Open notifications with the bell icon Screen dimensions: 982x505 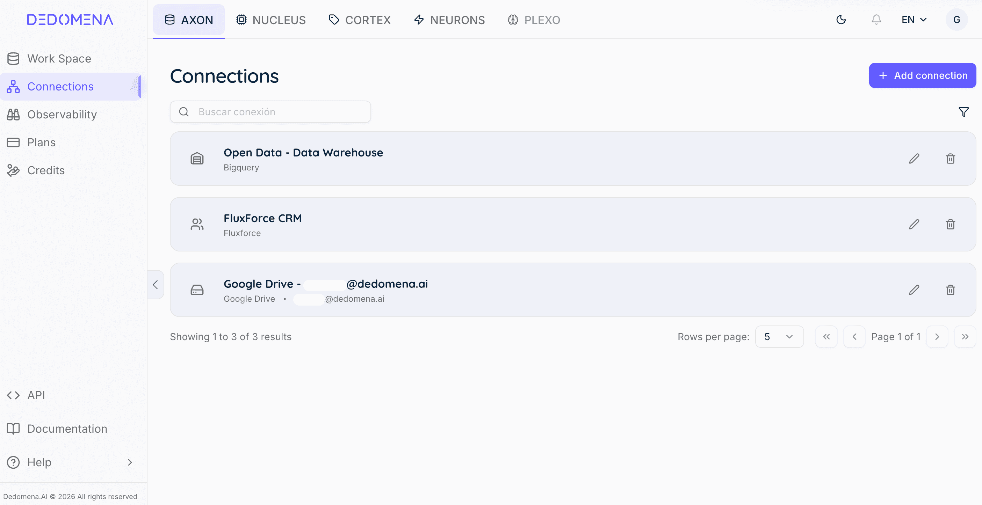coord(876,20)
